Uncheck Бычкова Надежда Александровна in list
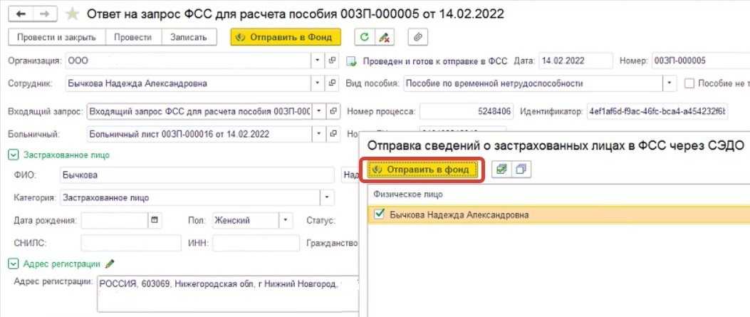The width and height of the screenshot is (750, 317). pos(379,214)
